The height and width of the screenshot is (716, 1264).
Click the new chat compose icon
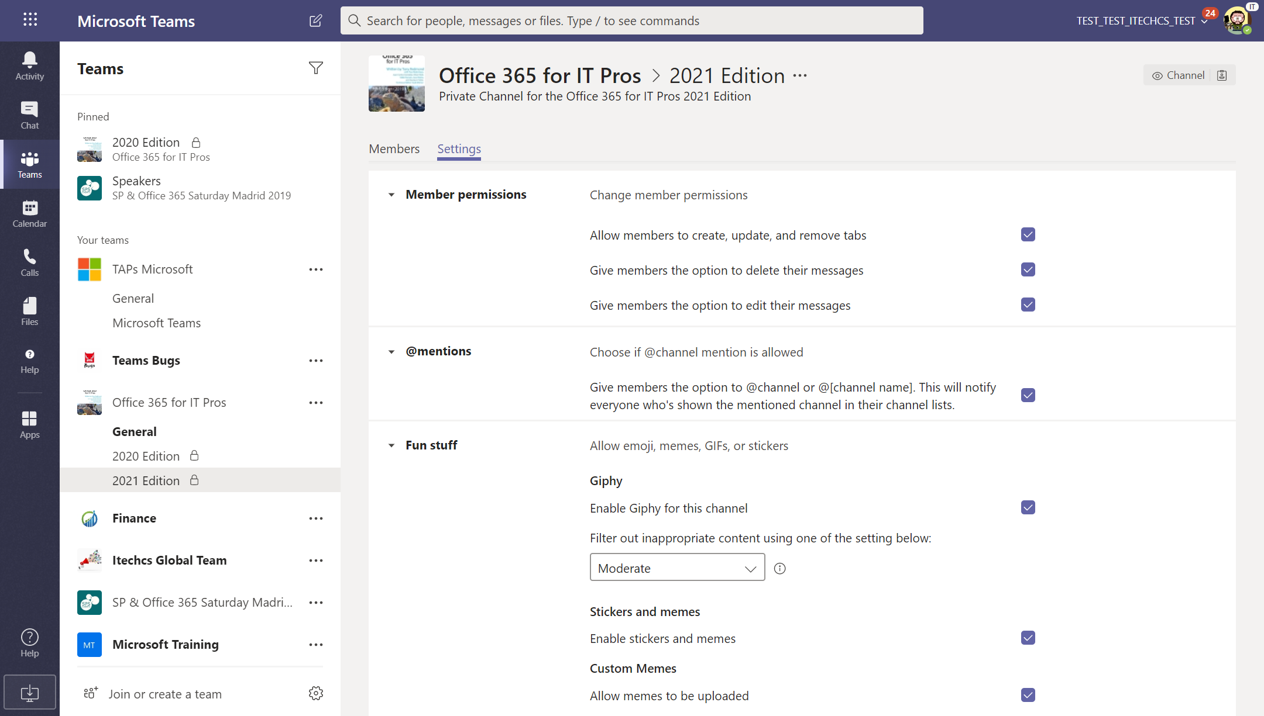[315, 21]
